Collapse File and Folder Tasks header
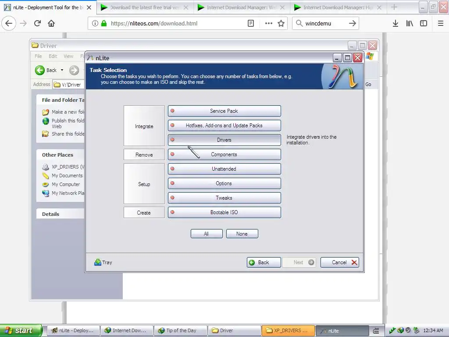This screenshot has width=449, height=337. click(61, 100)
